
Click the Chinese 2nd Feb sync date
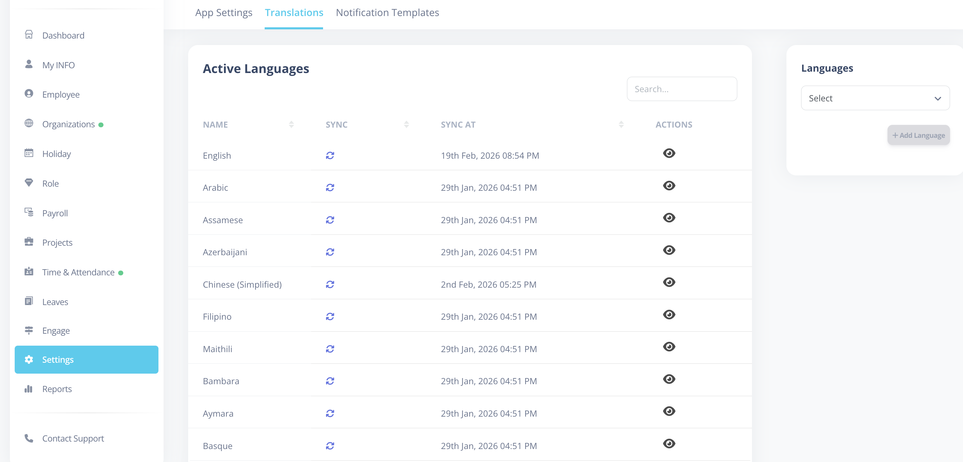point(488,285)
